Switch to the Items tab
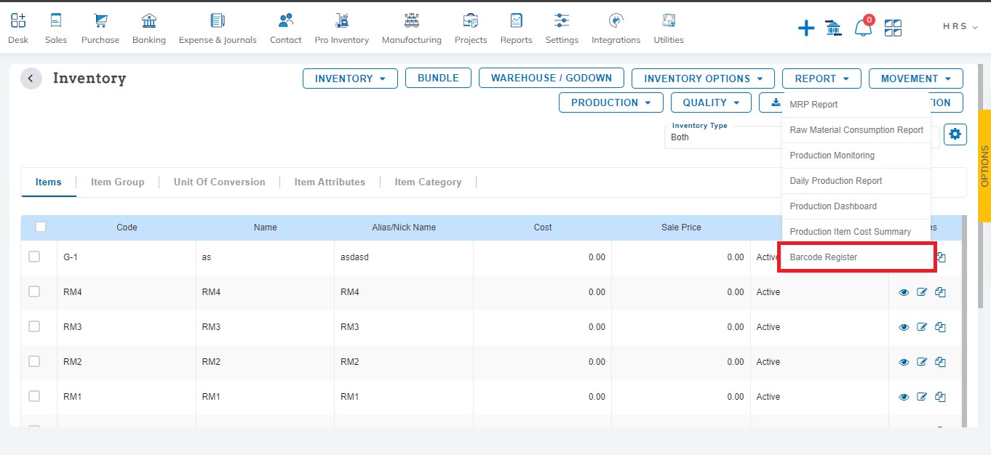 click(49, 182)
